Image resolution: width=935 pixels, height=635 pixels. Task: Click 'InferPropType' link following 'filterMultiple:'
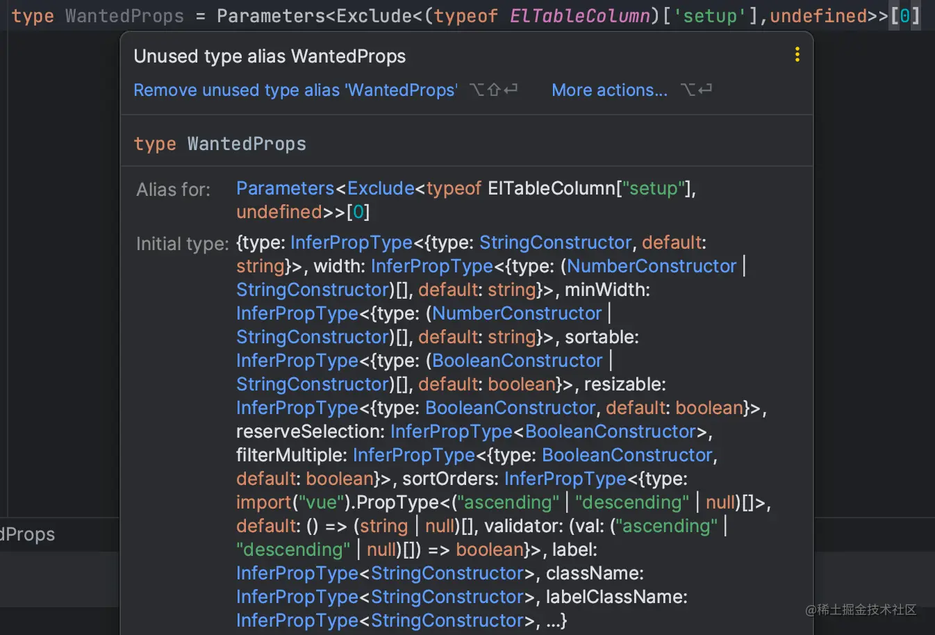(x=414, y=455)
